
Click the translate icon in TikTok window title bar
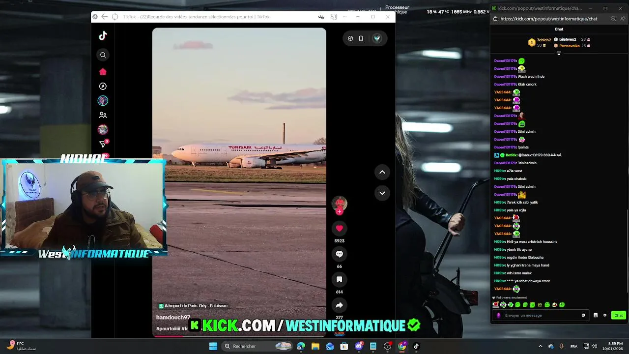click(321, 17)
